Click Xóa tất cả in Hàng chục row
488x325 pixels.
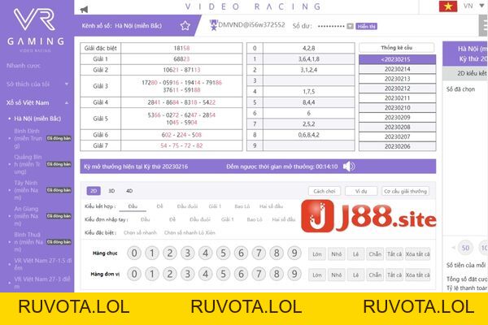tap(418, 254)
